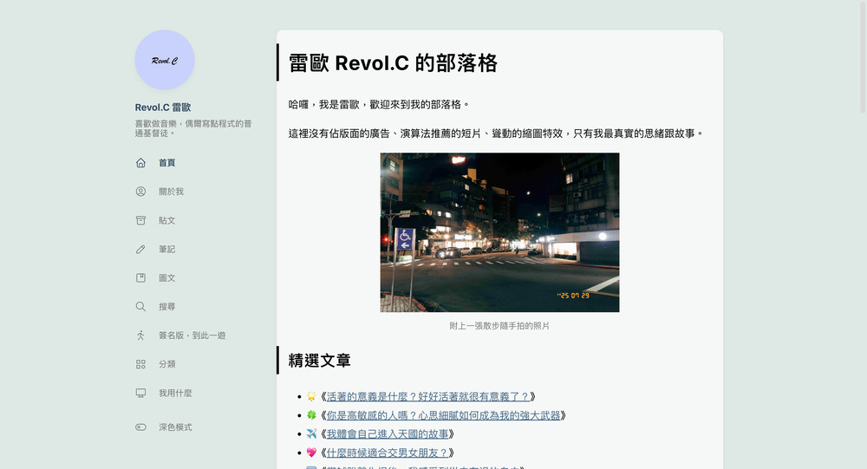Click the Revol.C 雷歐 site title
867x469 pixels.
tap(163, 107)
